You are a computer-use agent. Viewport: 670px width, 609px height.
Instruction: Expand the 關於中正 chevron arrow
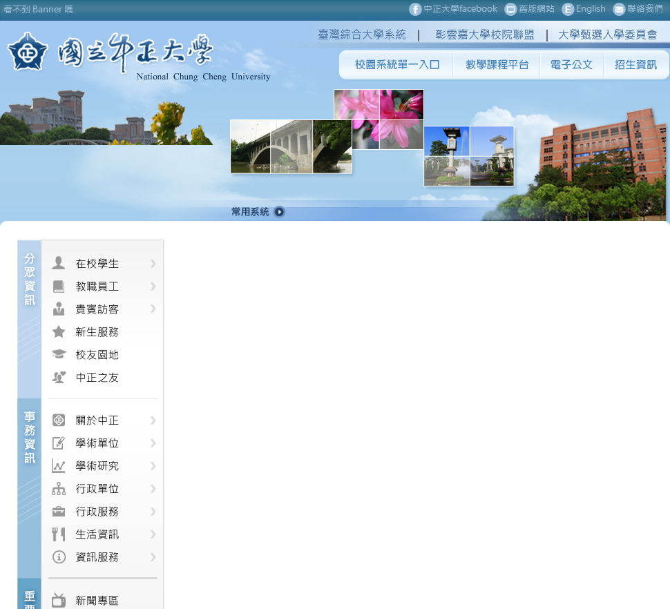(x=153, y=420)
